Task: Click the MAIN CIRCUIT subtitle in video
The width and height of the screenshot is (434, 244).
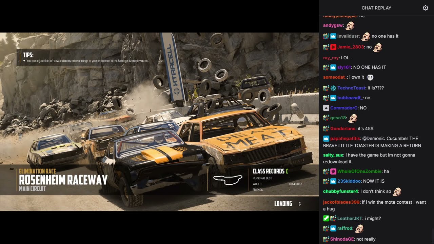Action: (x=32, y=189)
